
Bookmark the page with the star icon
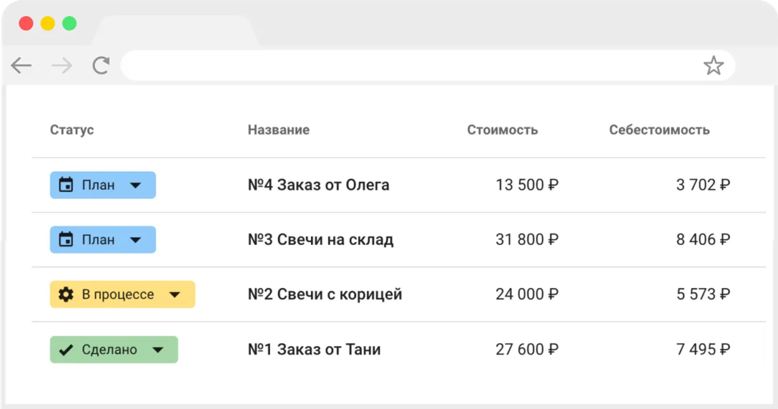coord(713,65)
